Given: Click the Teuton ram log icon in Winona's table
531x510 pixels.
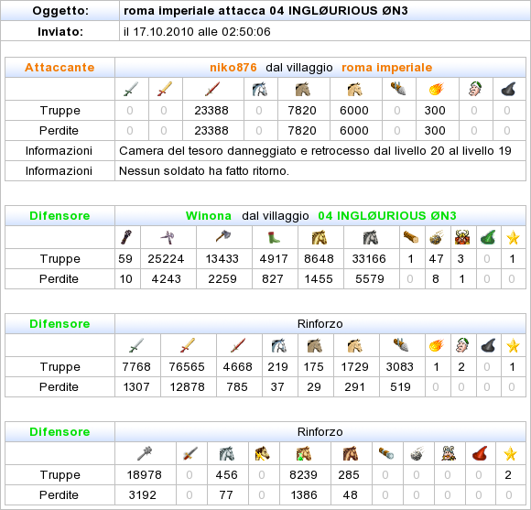Looking at the screenshot, I should tap(411, 237).
